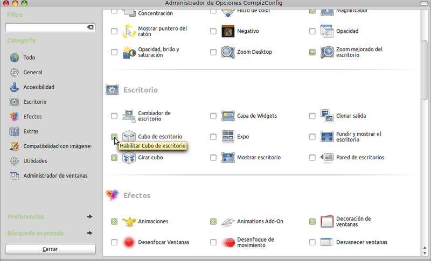Choose the Administrador de ventanas category
Screen dimensions: 431x261
click(54, 175)
